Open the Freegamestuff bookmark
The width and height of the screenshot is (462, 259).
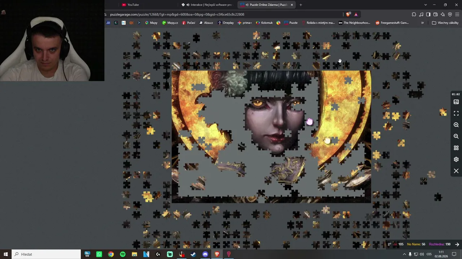pyautogui.click(x=392, y=23)
